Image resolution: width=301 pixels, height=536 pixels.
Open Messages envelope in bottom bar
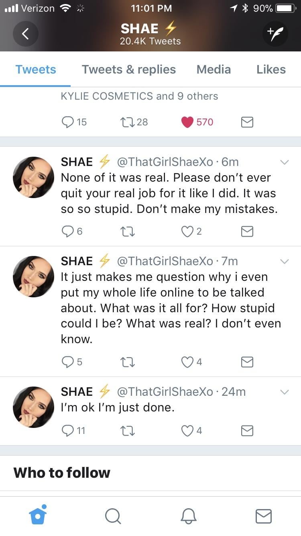(263, 516)
